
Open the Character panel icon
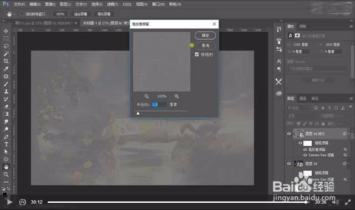click(x=279, y=61)
